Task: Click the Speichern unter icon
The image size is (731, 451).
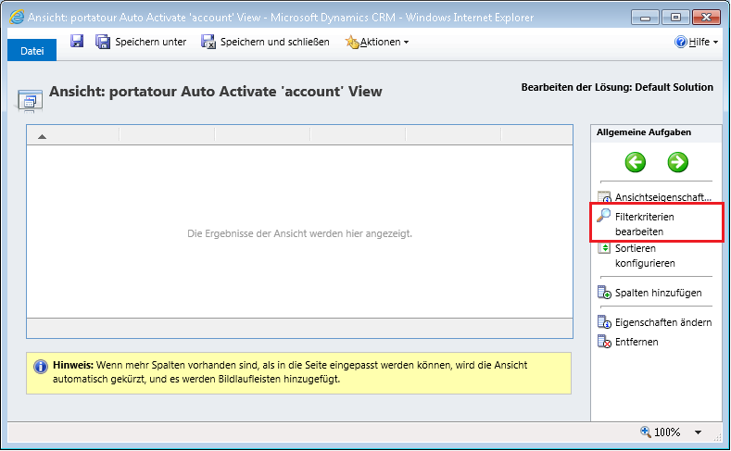Action: [103, 42]
